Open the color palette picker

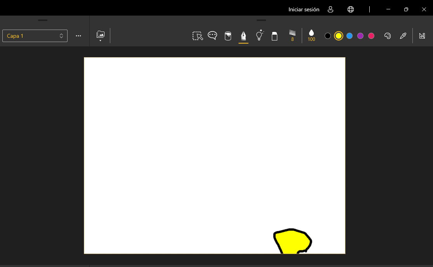click(x=388, y=36)
